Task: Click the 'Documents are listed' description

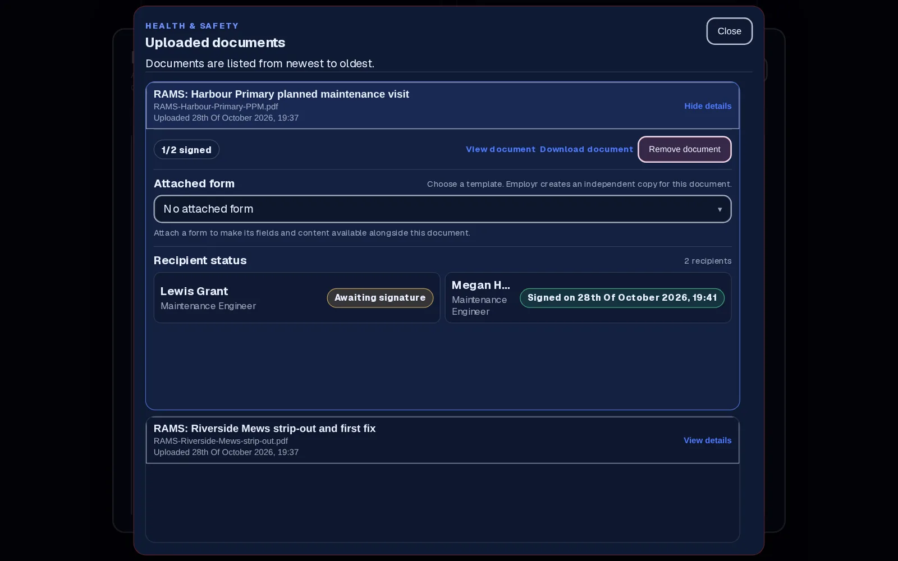Action: pos(260,63)
